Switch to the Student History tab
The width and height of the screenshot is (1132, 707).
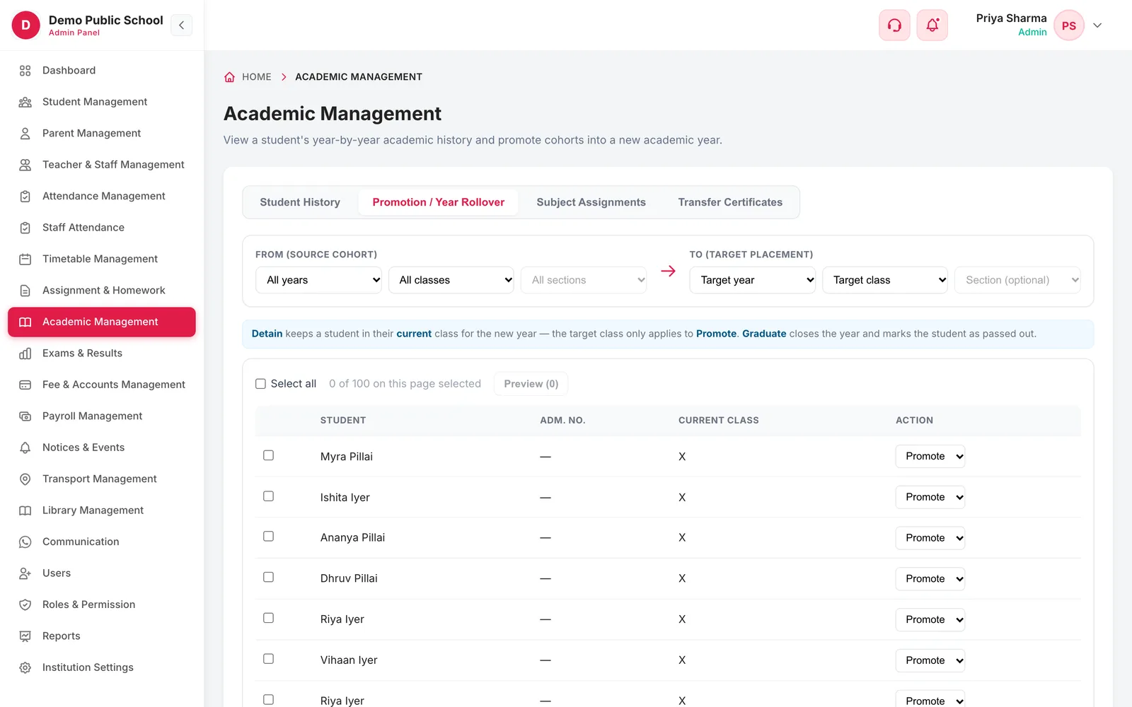coord(300,202)
